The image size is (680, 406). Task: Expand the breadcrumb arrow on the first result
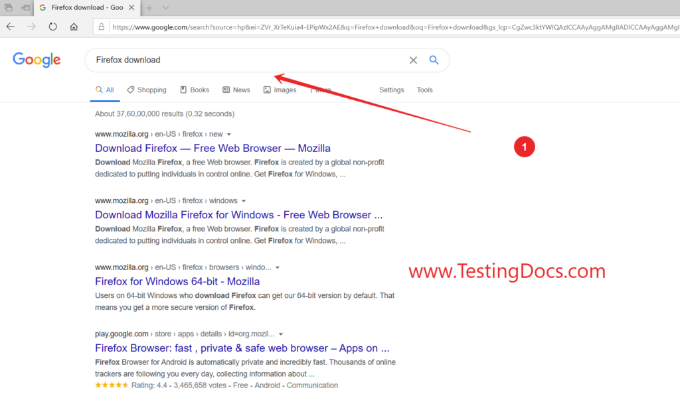click(x=228, y=133)
